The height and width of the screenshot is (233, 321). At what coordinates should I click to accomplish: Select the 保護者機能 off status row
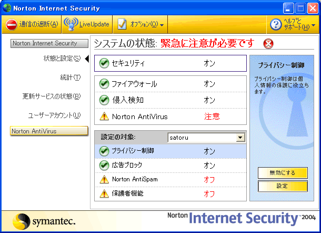click(x=170, y=193)
